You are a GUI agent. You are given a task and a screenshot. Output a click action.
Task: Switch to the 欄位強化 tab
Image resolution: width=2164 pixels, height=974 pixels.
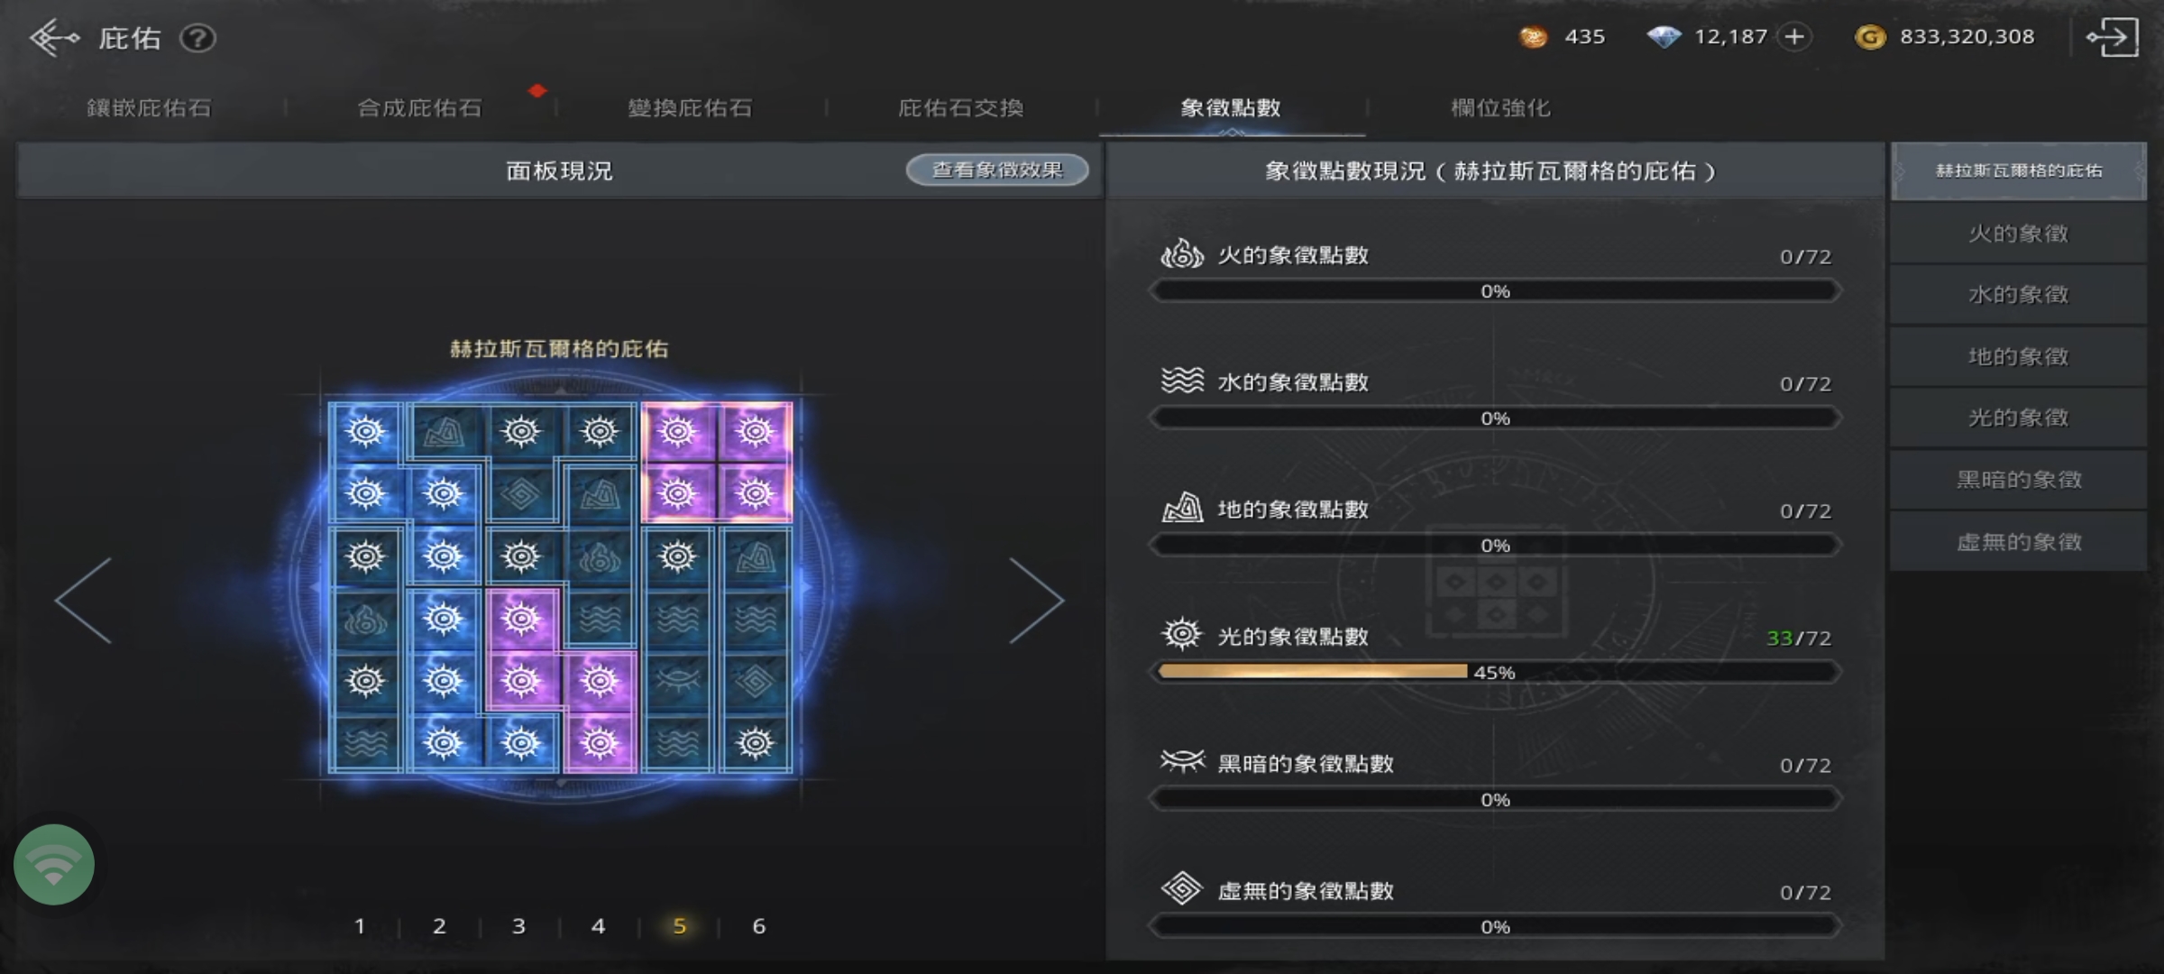pos(1500,108)
